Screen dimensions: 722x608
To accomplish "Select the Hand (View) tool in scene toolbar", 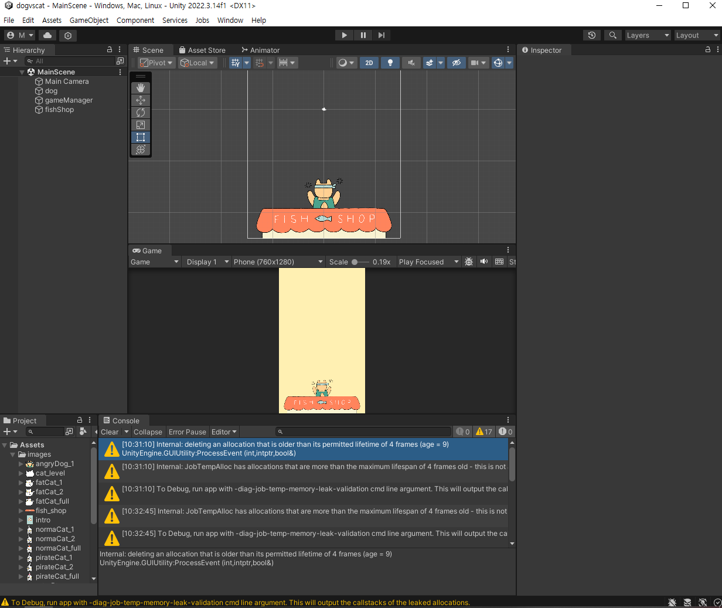I will [x=141, y=87].
